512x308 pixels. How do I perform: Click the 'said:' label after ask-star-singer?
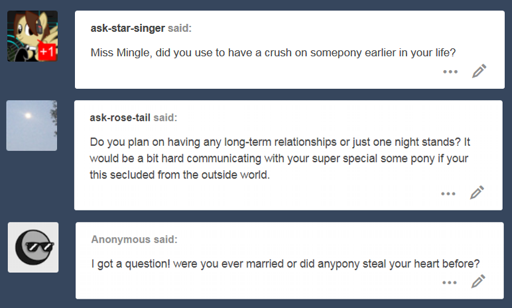click(x=179, y=28)
